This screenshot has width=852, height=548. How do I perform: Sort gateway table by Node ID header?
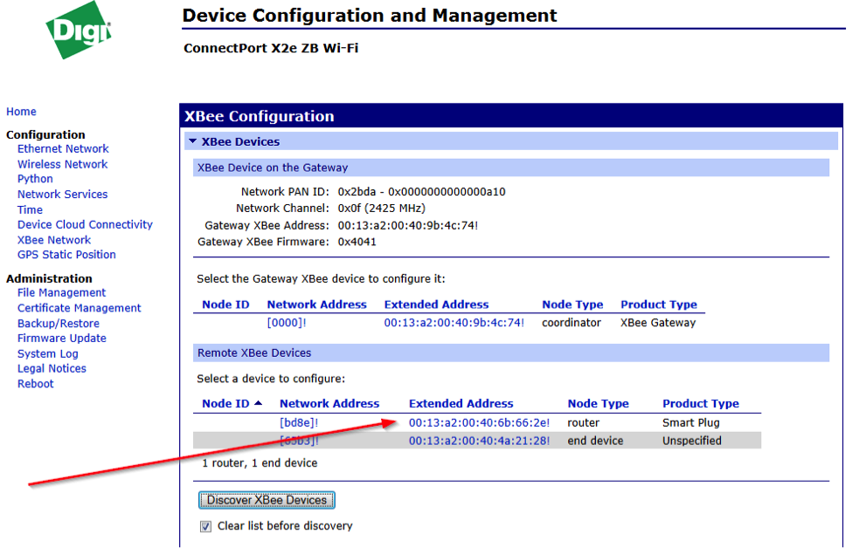[225, 305]
